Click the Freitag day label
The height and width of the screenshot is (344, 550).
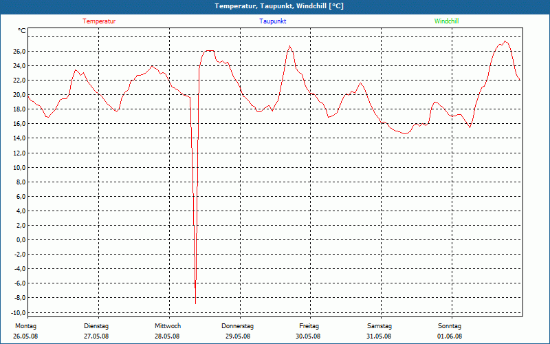[309, 326]
